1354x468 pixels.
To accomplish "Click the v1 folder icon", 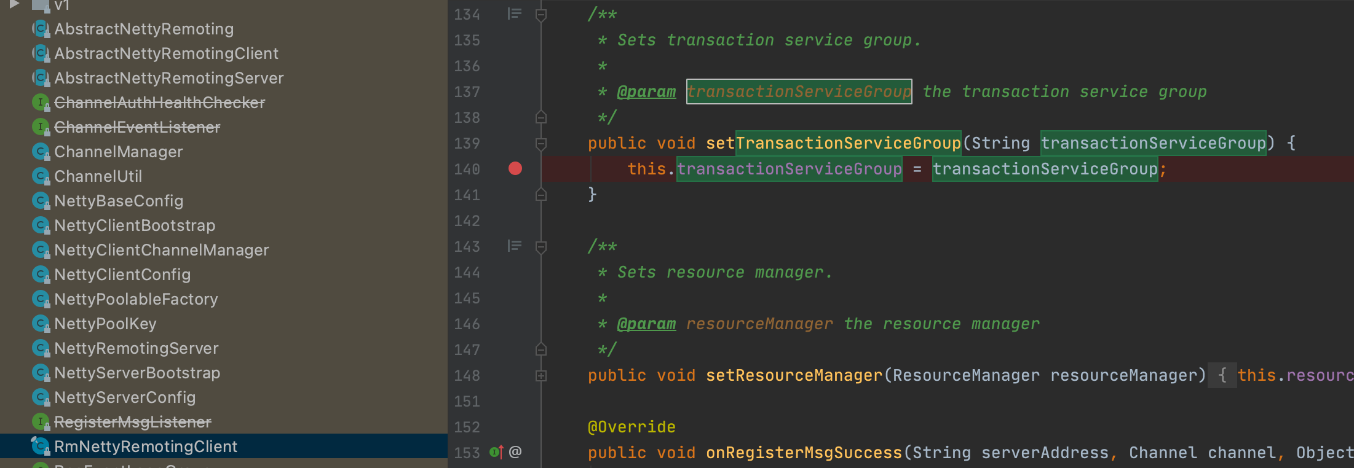I will tap(41, 5).
